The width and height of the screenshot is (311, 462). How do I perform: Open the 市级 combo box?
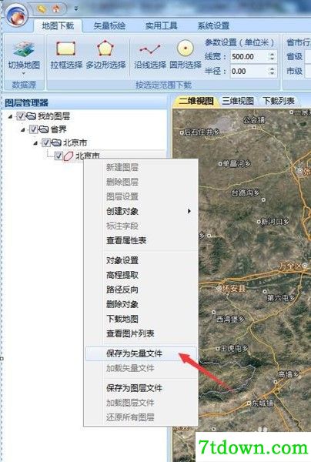point(308,71)
